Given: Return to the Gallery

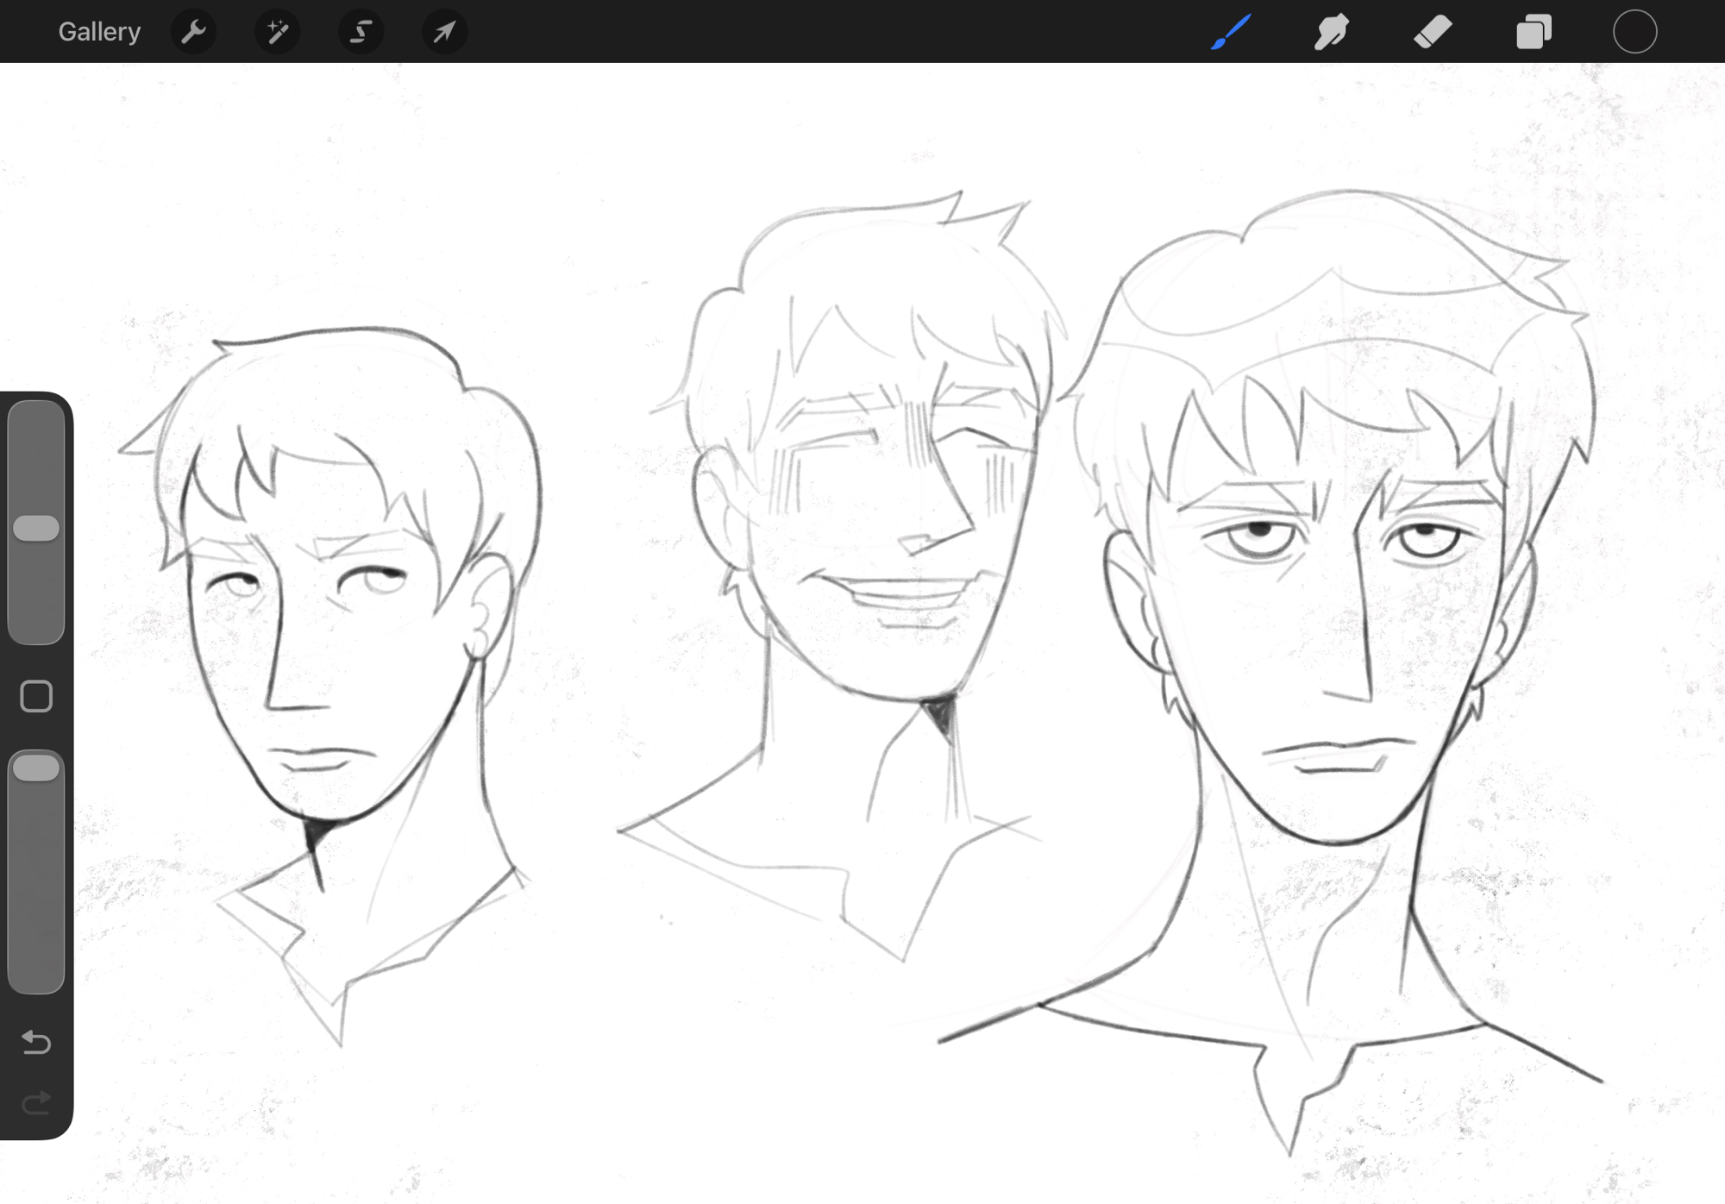Looking at the screenshot, I should coord(99,32).
